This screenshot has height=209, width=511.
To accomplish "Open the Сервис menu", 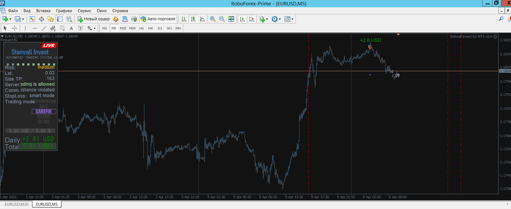I will point(84,11).
